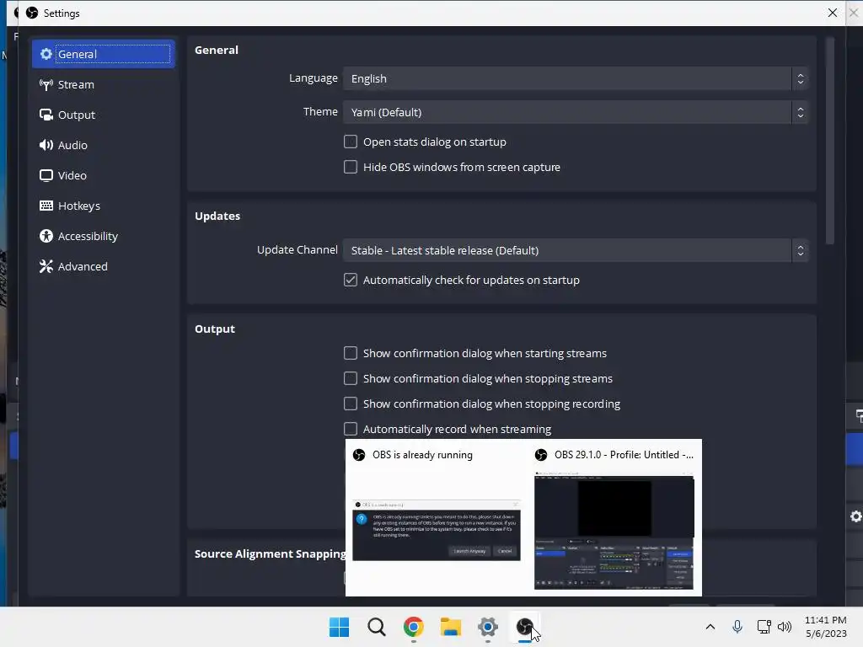Open Video settings tab

104,175
